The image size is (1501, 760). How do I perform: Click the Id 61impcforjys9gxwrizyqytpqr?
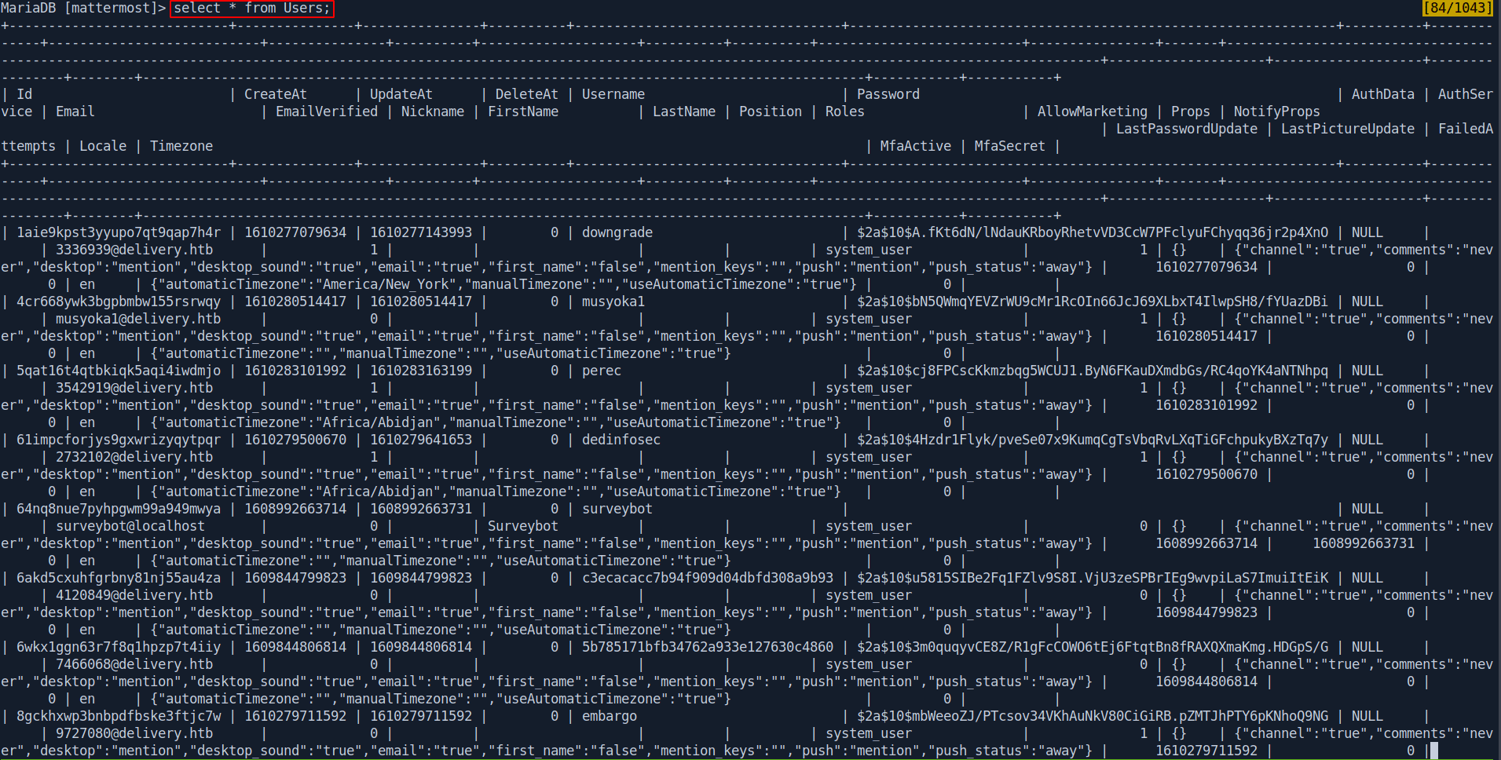(x=119, y=440)
